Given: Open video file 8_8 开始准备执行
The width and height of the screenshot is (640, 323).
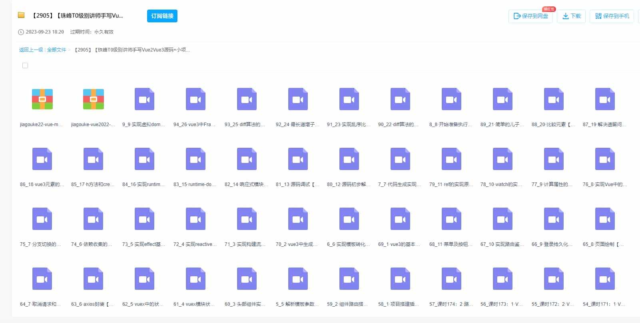Looking at the screenshot, I should (x=452, y=99).
